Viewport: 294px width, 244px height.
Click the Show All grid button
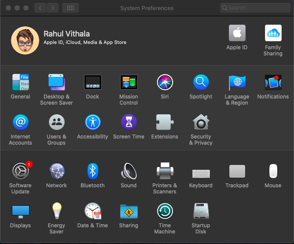(x=70, y=8)
